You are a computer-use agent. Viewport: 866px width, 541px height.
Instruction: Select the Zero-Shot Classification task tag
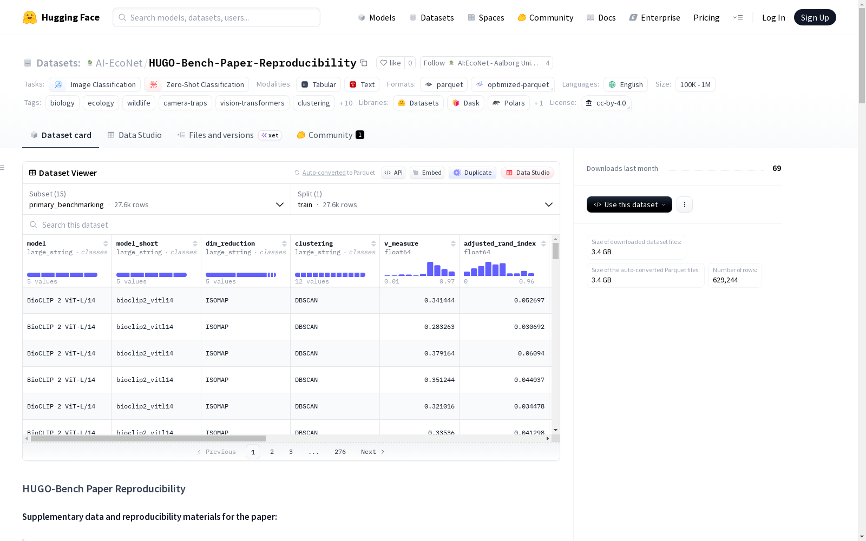(x=196, y=84)
